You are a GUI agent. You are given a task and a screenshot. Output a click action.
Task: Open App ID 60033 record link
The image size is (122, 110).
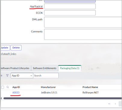click(x=16, y=92)
